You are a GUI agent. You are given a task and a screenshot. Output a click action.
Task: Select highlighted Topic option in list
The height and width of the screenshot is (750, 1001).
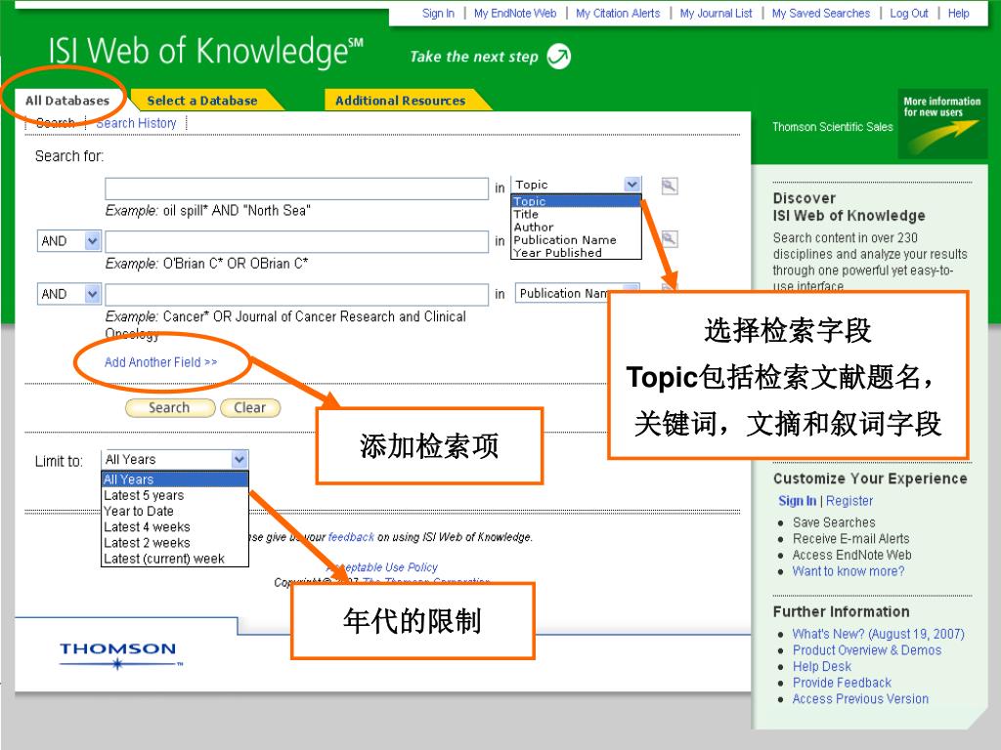click(x=576, y=201)
